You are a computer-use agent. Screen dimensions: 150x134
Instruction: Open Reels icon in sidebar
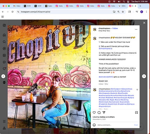pyautogui.click(x=4, y=55)
